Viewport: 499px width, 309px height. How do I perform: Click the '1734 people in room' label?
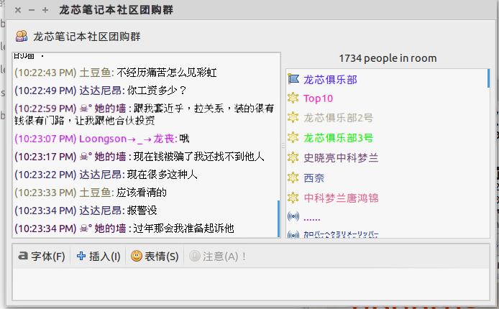(x=388, y=58)
